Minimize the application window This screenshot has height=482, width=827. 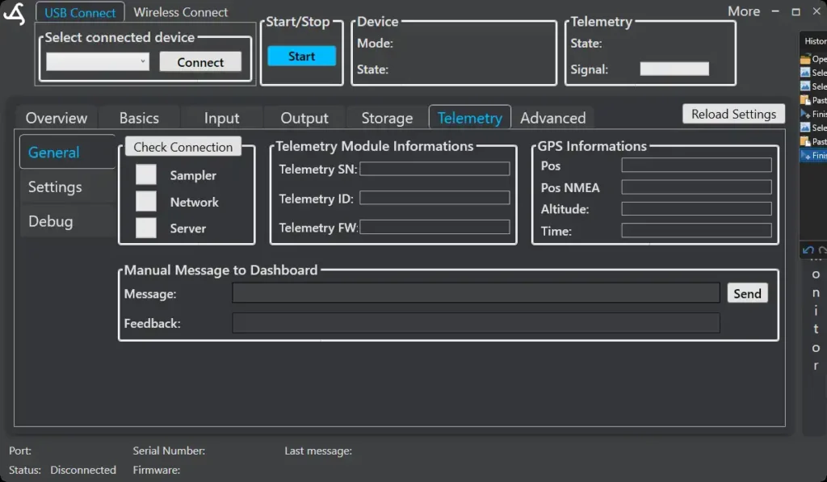tap(775, 11)
